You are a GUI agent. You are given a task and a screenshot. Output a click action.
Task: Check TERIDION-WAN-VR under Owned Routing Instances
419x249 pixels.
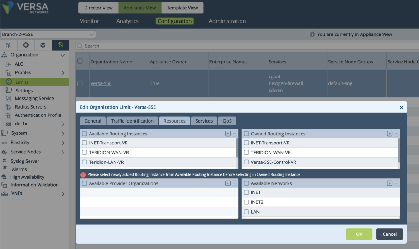click(246, 152)
